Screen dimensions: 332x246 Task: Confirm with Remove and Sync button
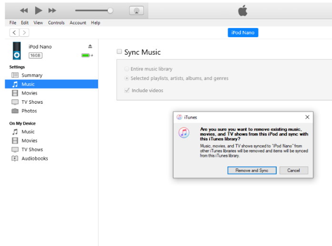click(x=252, y=170)
